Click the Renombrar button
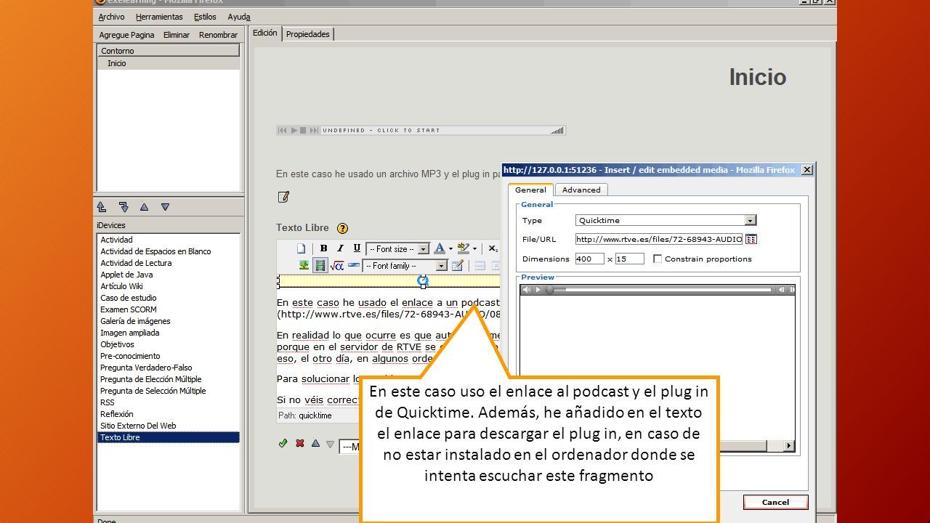Image resolution: width=930 pixels, height=523 pixels. [218, 35]
